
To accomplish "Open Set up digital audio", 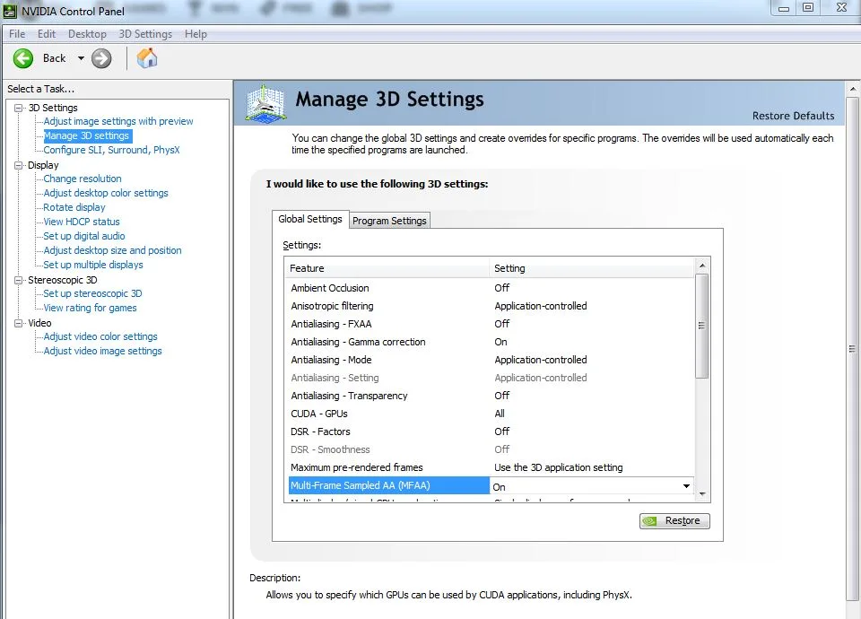I will click(84, 236).
